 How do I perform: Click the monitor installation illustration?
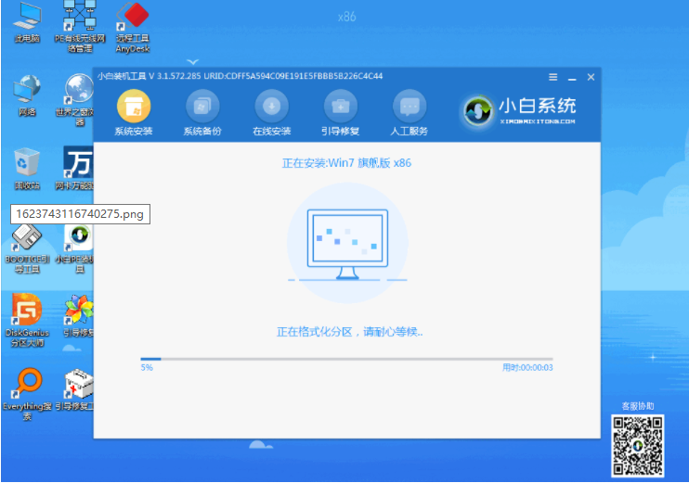(347, 244)
